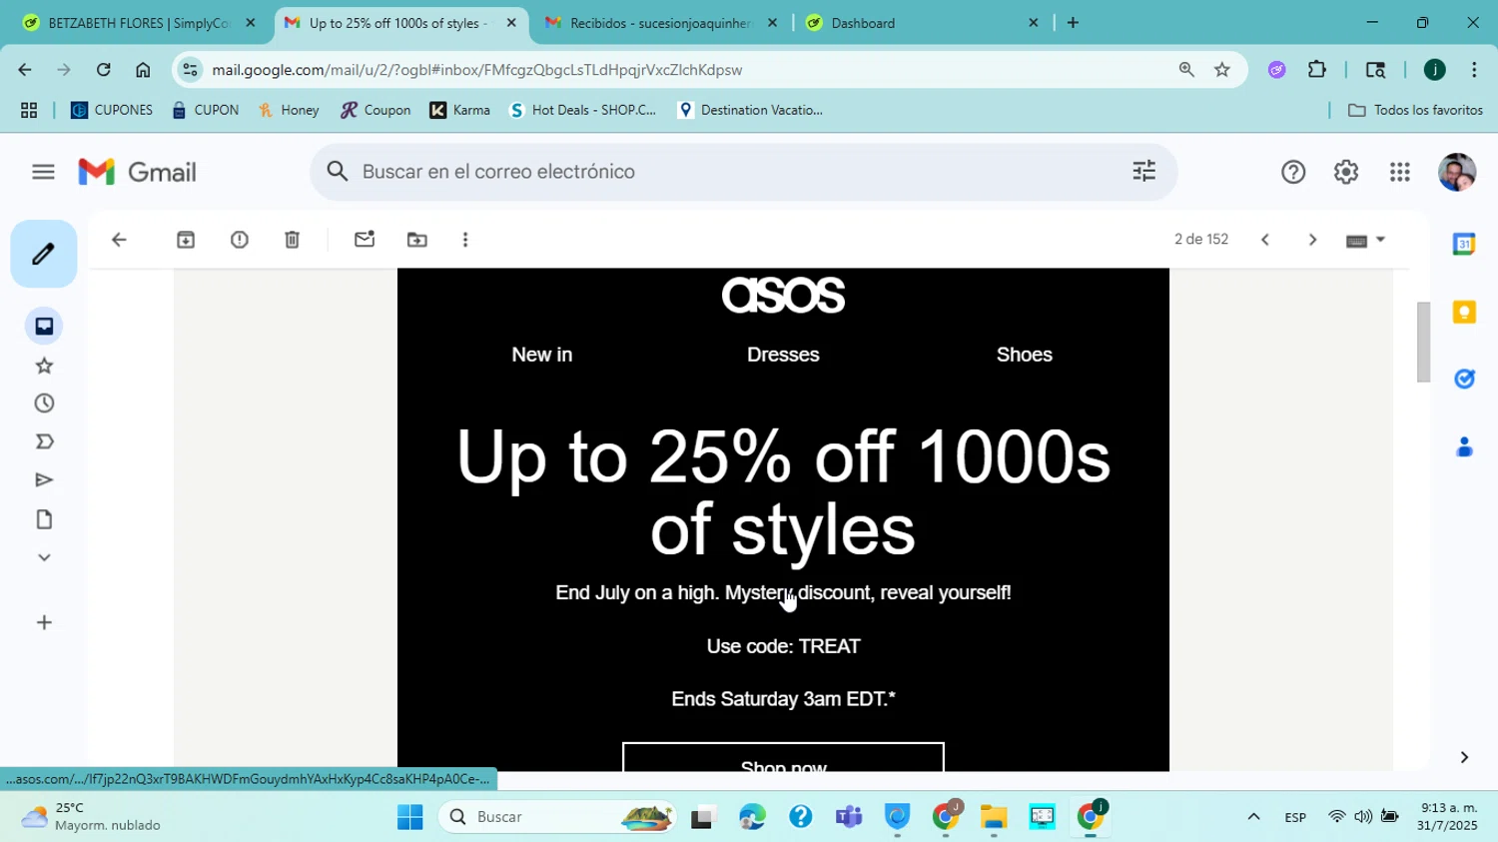
Task: Open File Explorer from taskbar
Action: pyautogui.click(x=994, y=817)
